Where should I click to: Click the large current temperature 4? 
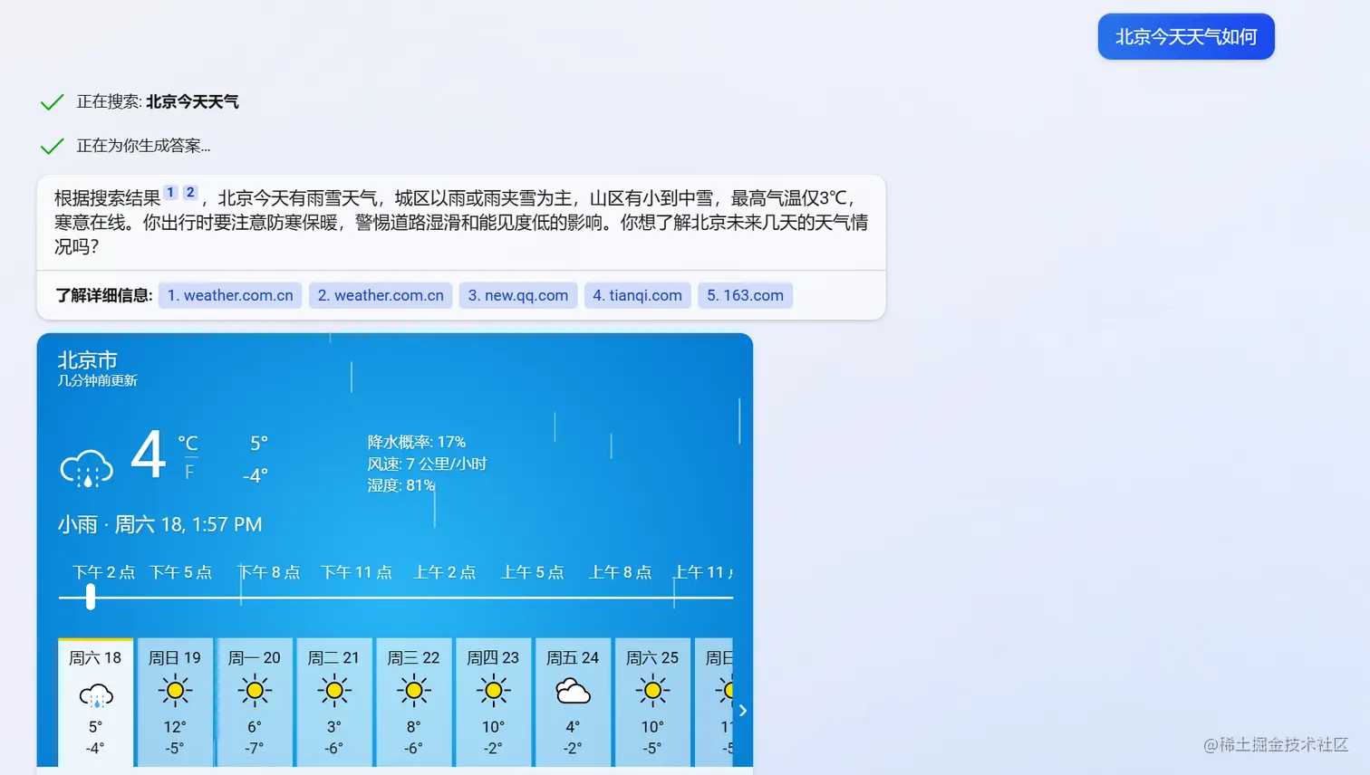149,454
